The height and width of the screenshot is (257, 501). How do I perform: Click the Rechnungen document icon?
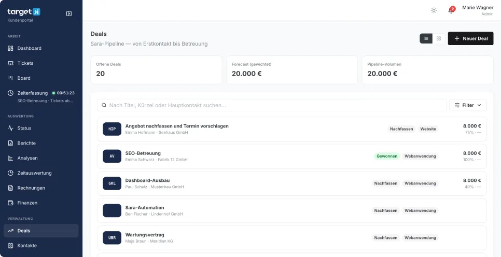10,188
